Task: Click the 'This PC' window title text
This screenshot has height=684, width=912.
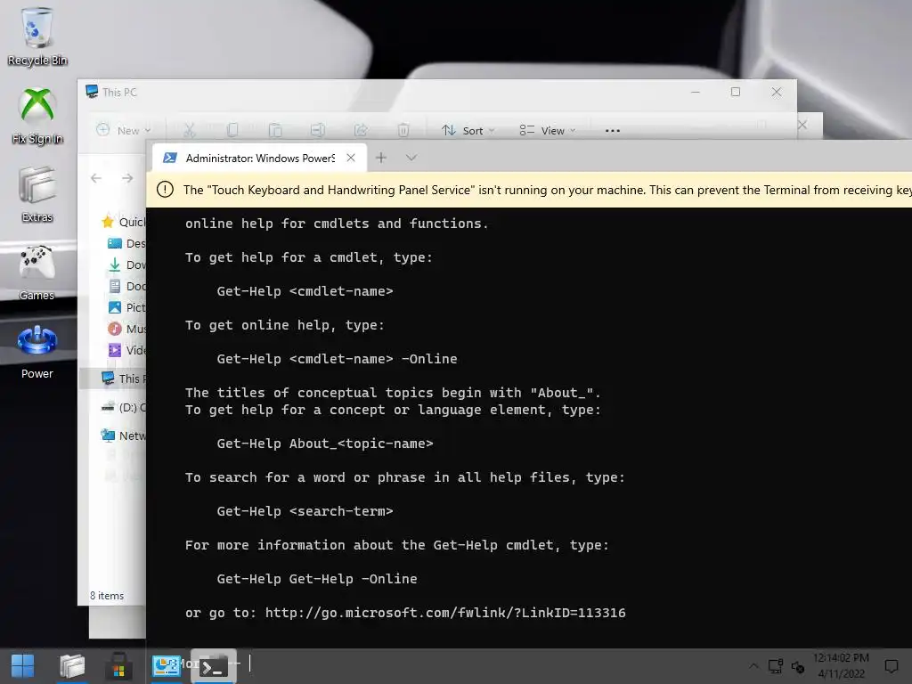Action: (120, 92)
